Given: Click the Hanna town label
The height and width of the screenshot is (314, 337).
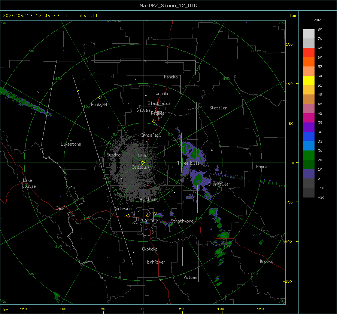Looking at the screenshot, I should pyautogui.click(x=262, y=167).
